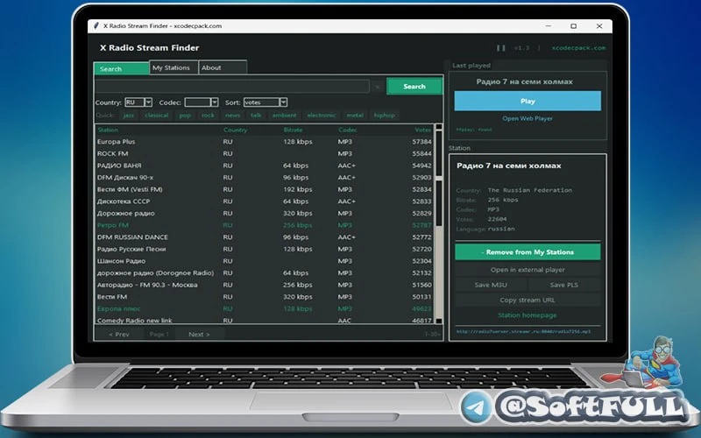Select the Вести FM 320 kbps row
This screenshot has height=438, width=701.
(265, 297)
